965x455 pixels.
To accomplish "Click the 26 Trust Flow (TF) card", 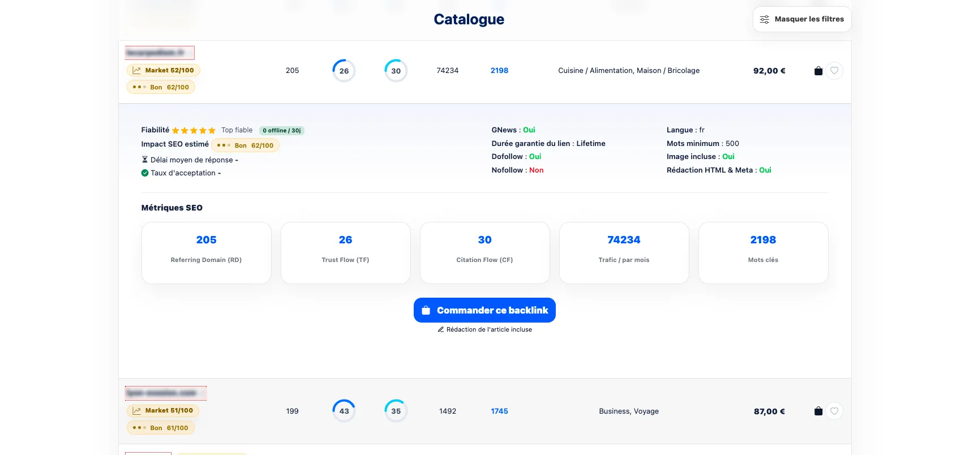I will click(x=345, y=253).
